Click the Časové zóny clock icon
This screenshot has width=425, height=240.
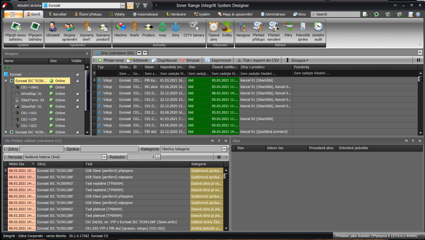click(214, 27)
